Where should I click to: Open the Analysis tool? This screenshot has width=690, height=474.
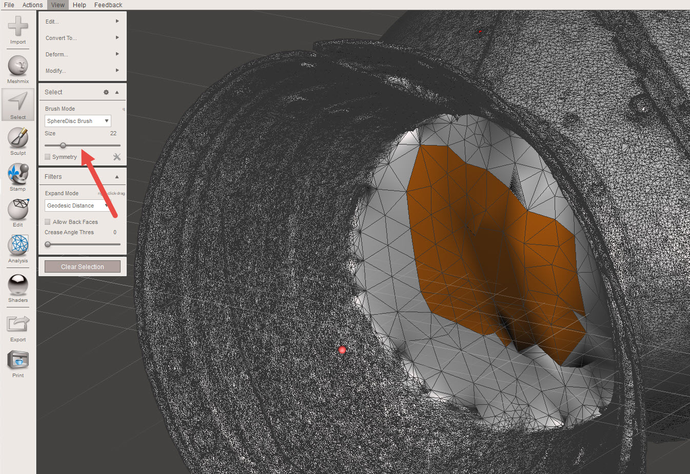18,245
